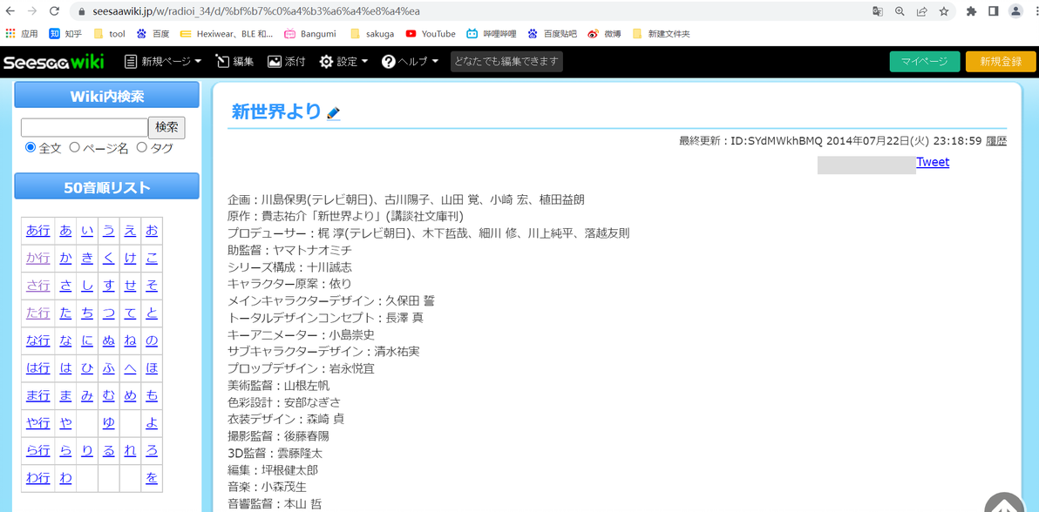This screenshot has height=512, width=1039.
Task: Open the 編集 menu item
Action: click(x=234, y=62)
